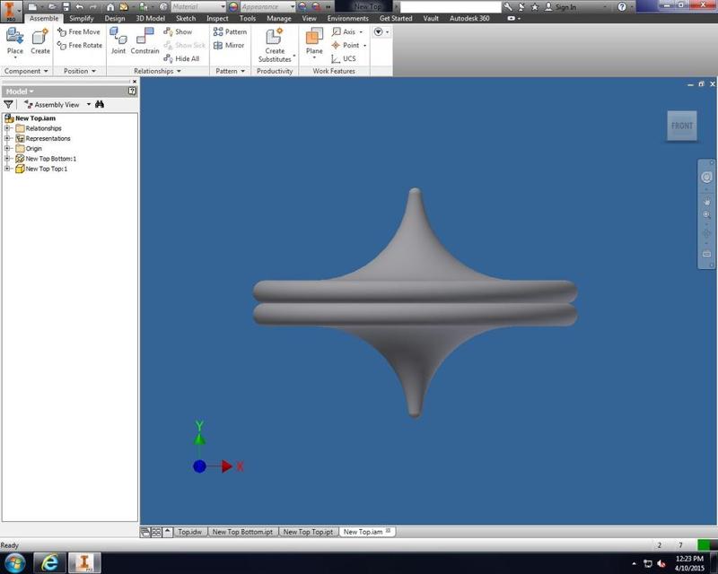Select the Plane work feature
Image resolution: width=718 pixels, height=574 pixels.
[x=314, y=41]
